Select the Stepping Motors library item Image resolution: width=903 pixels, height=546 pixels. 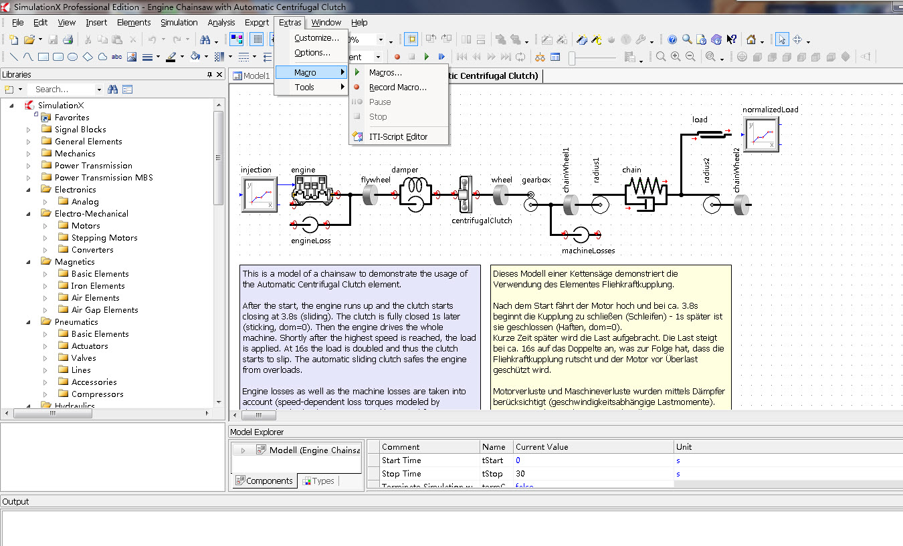[x=104, y=238]
